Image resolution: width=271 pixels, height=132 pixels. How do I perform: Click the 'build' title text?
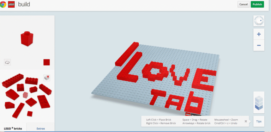pyautogui.click(x=24, y=5)
